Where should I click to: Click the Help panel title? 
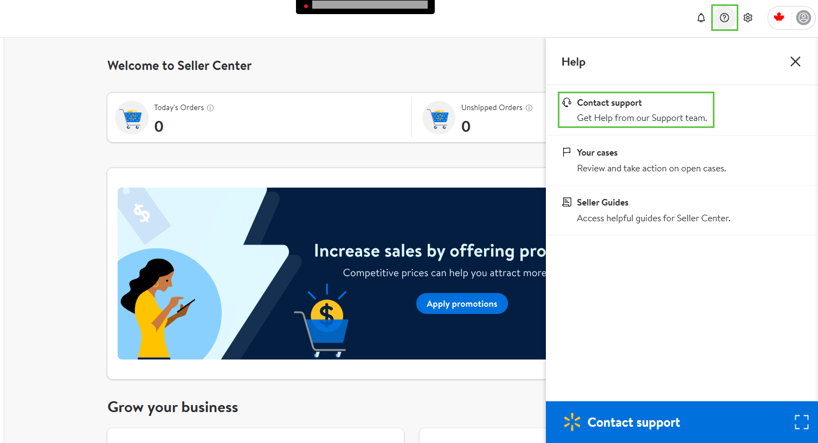point(574,62)
